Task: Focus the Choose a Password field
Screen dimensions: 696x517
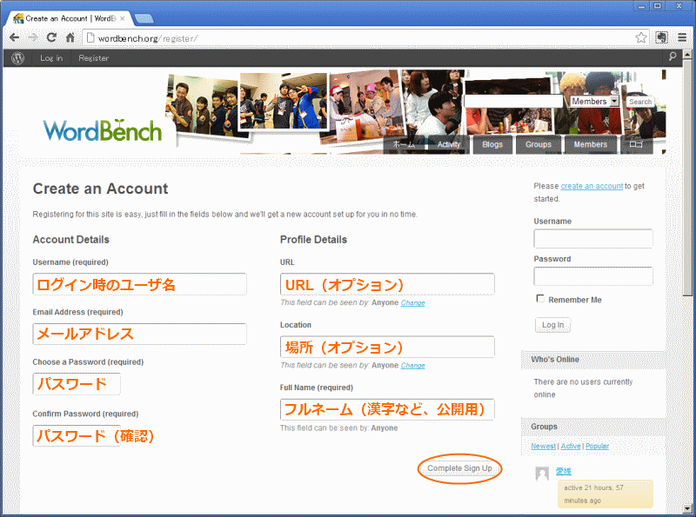Action: 77,384
